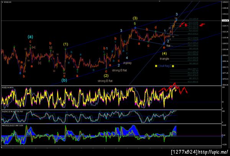Click the 1141.61 price axis value
Image resolution: width=230 pixels, height=156 pixels.
tap(226, 14)
